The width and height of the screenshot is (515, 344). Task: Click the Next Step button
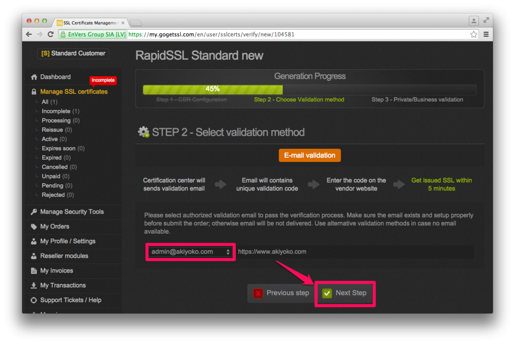(345, 293)
